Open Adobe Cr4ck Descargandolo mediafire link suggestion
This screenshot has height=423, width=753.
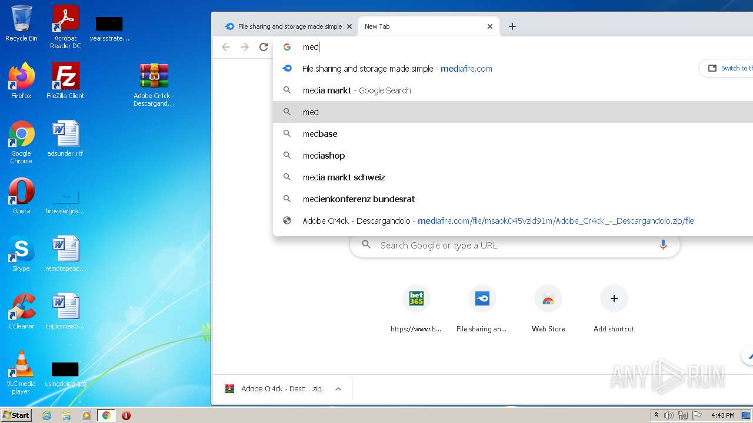(x=513, y=221)
